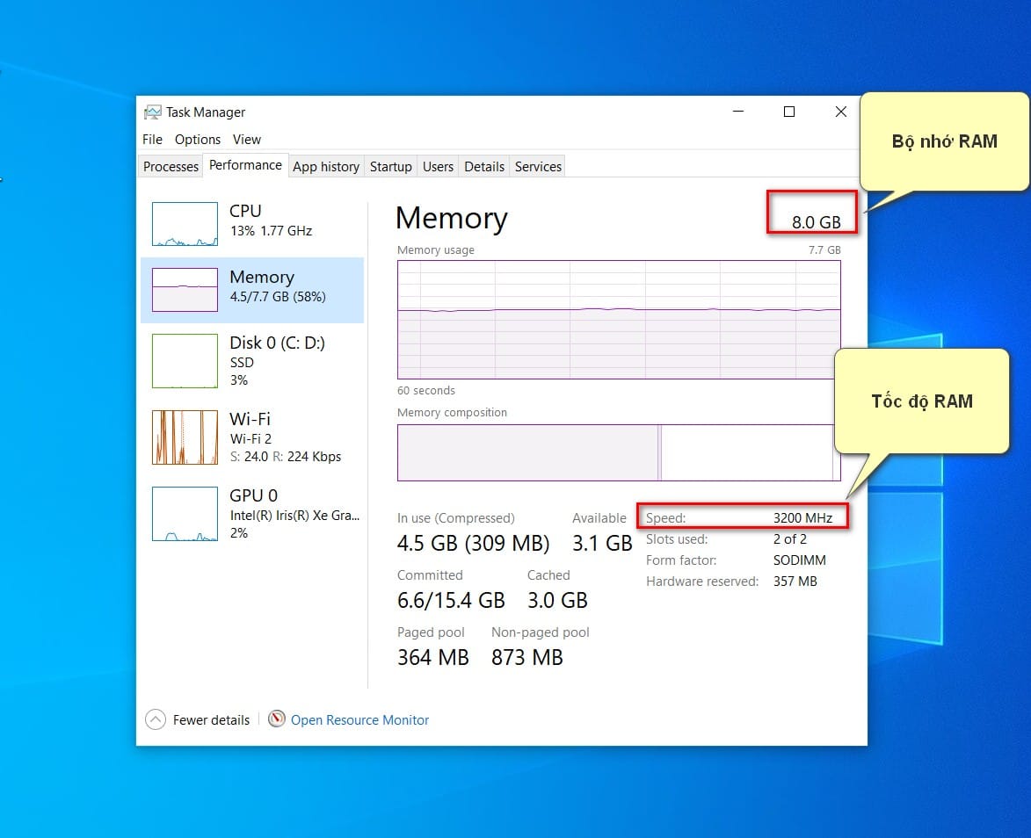Click the '4.5/7.7 GB (58%)' memory text
Image resolution: width=1031 pixels, height=838 pixels.
[x=278, y=296]
